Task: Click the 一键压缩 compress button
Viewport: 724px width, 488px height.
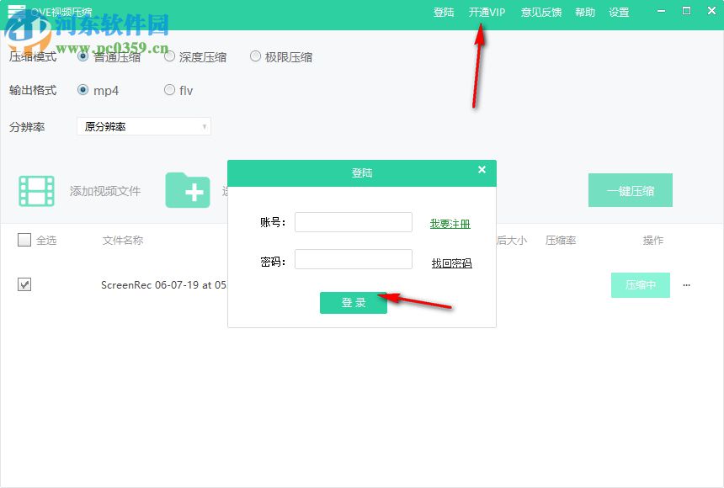Action: point(630,190)
